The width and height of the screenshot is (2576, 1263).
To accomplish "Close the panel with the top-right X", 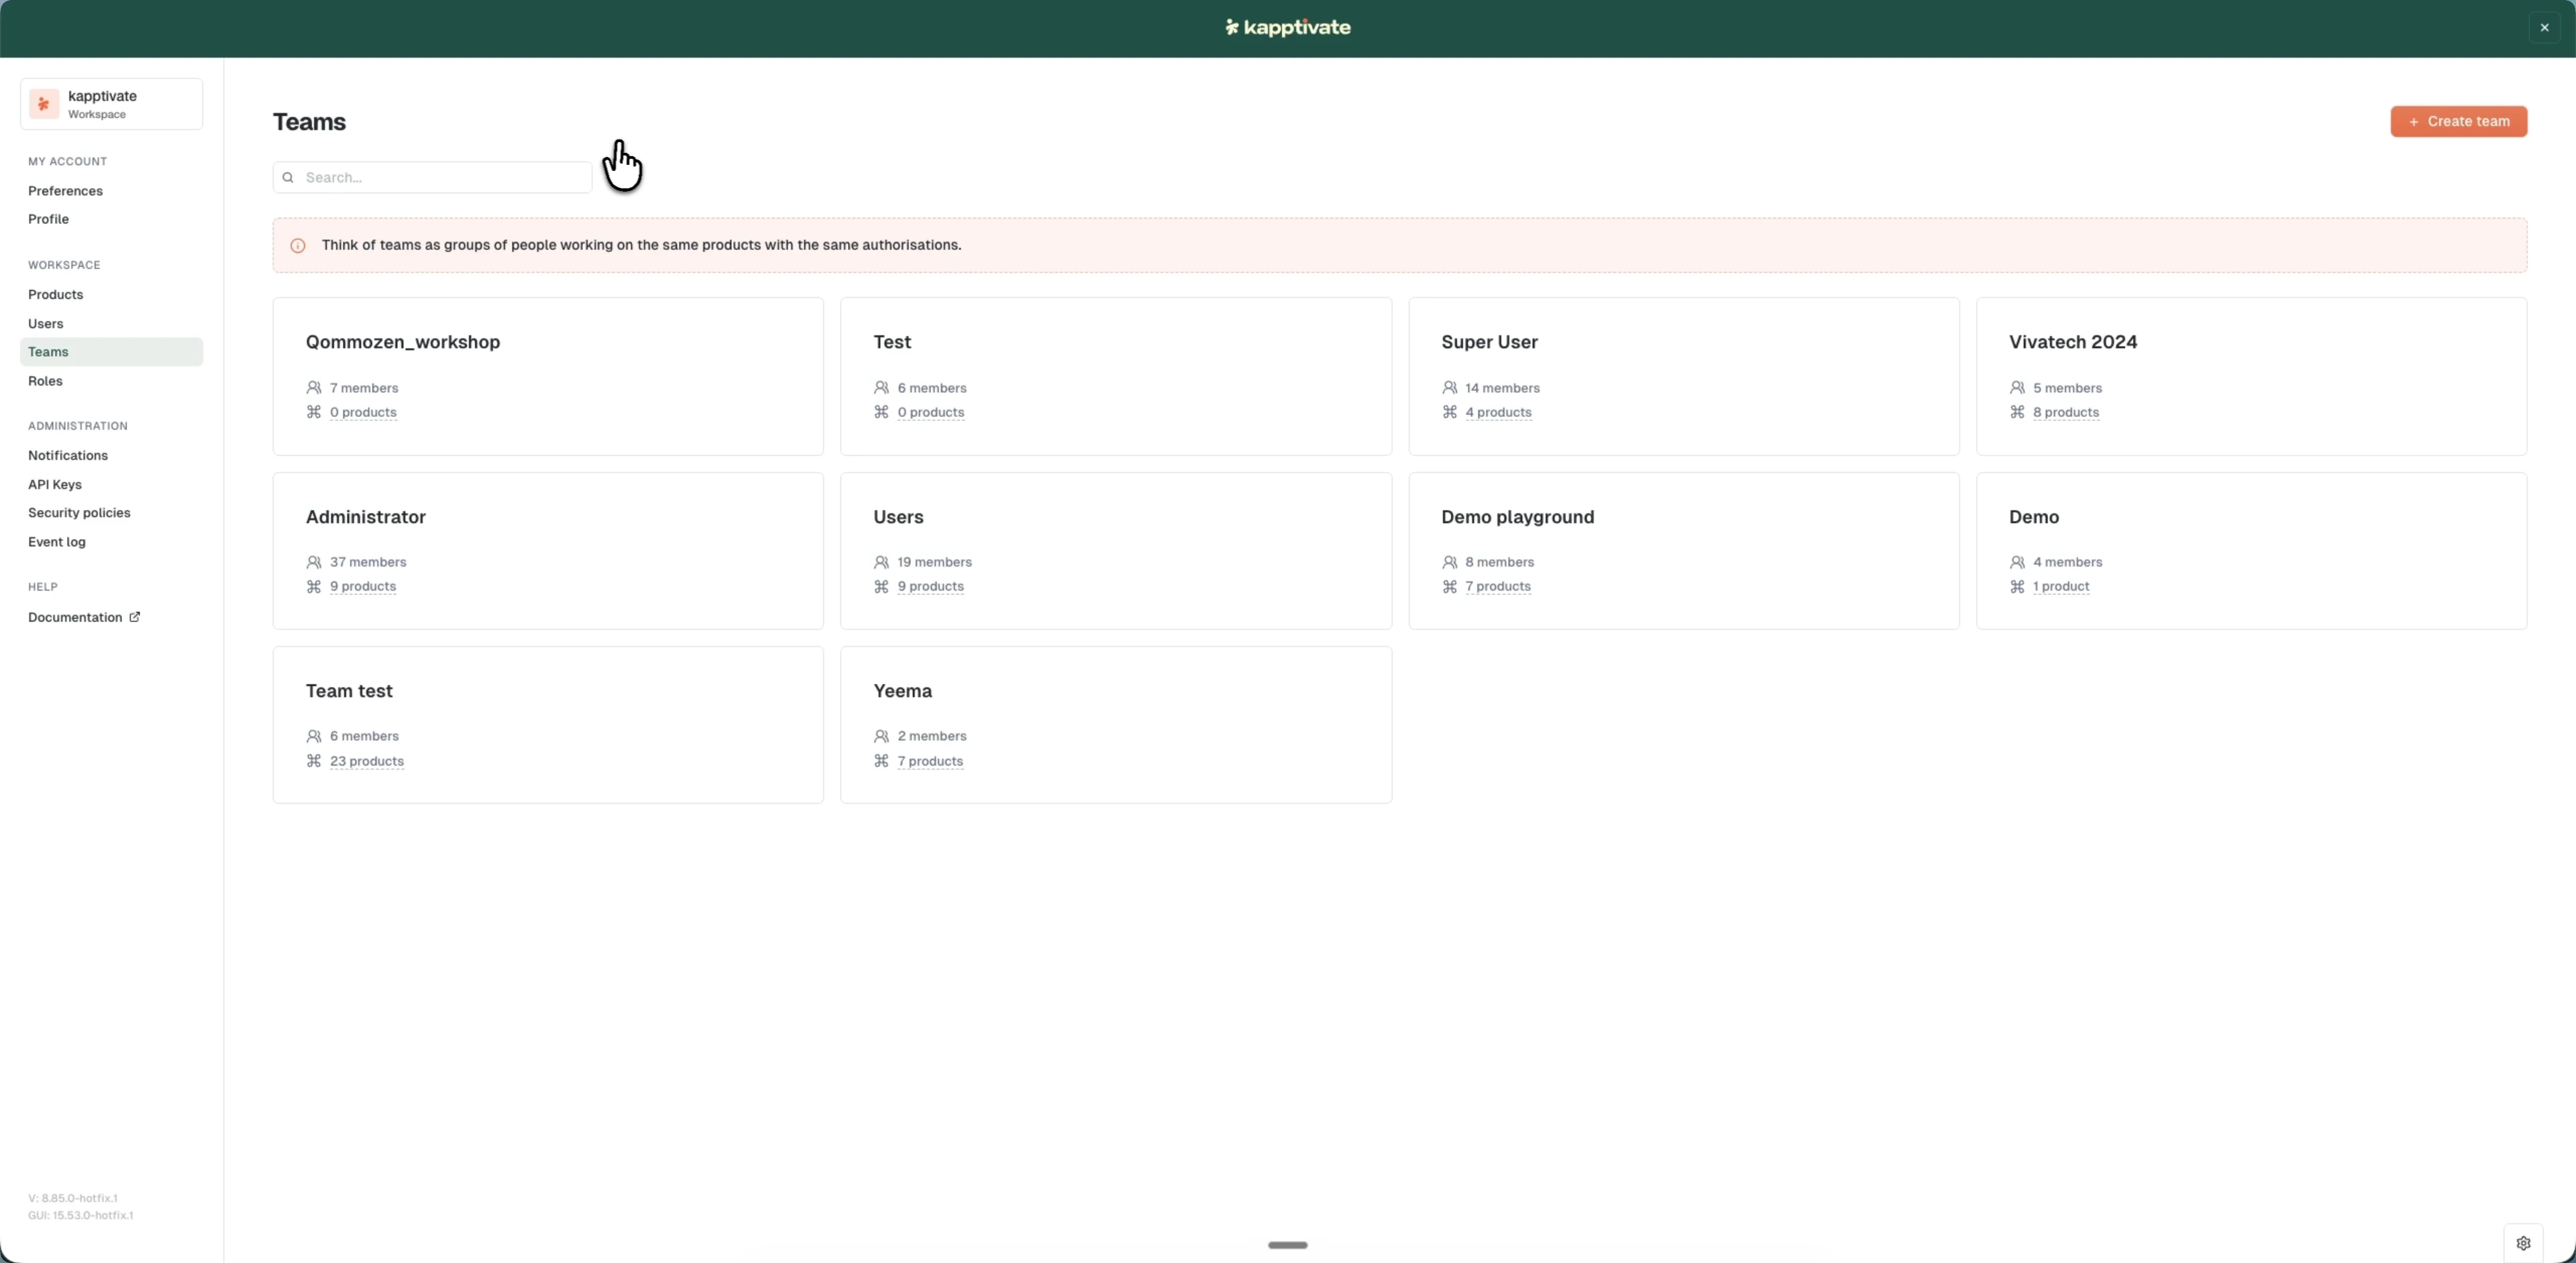I will click(2544, 28).
